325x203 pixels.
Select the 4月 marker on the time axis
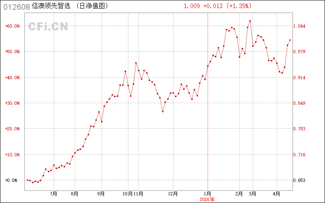click(276, 194)
